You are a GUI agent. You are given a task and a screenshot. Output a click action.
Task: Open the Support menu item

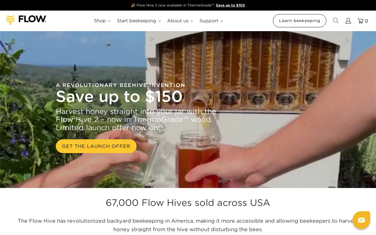(x=209, y=21)
